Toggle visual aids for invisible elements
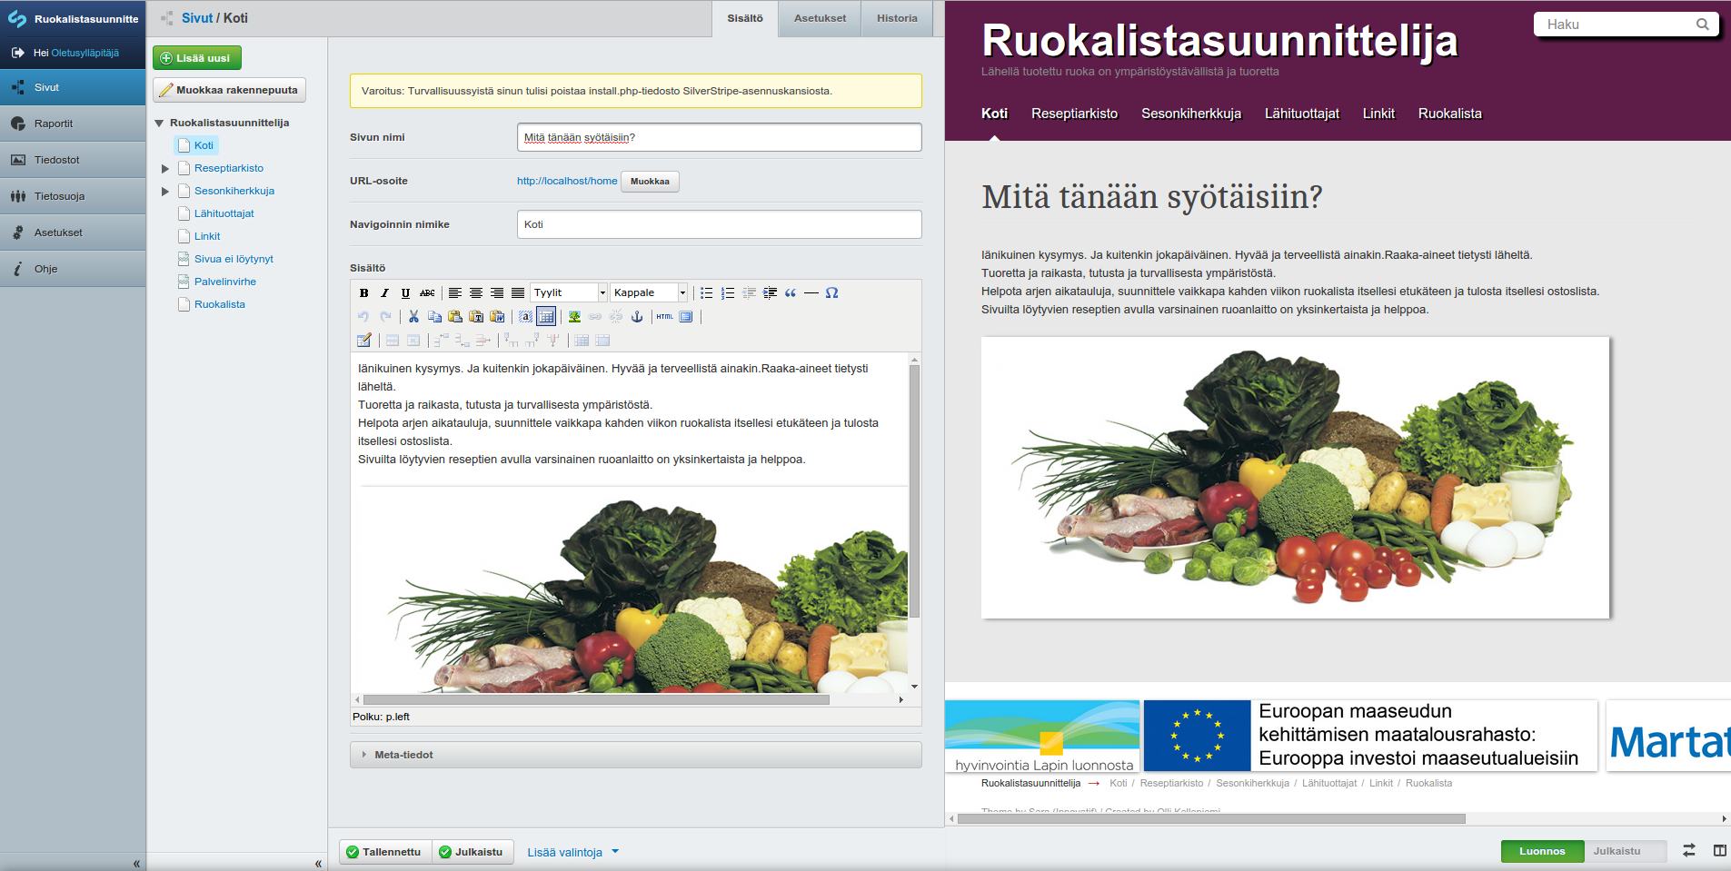The image size is (1731, 871). tap(546, 316)
